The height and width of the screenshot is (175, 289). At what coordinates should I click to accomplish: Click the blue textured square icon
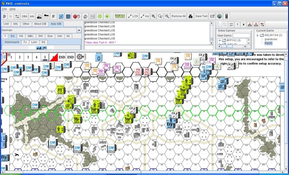[x=68, y=16]
